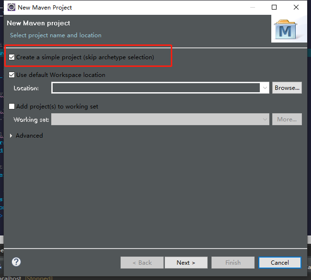This screenshot has width=311, height=280.
Task: Click the 'New Maven project' heading
Action: 38,23
